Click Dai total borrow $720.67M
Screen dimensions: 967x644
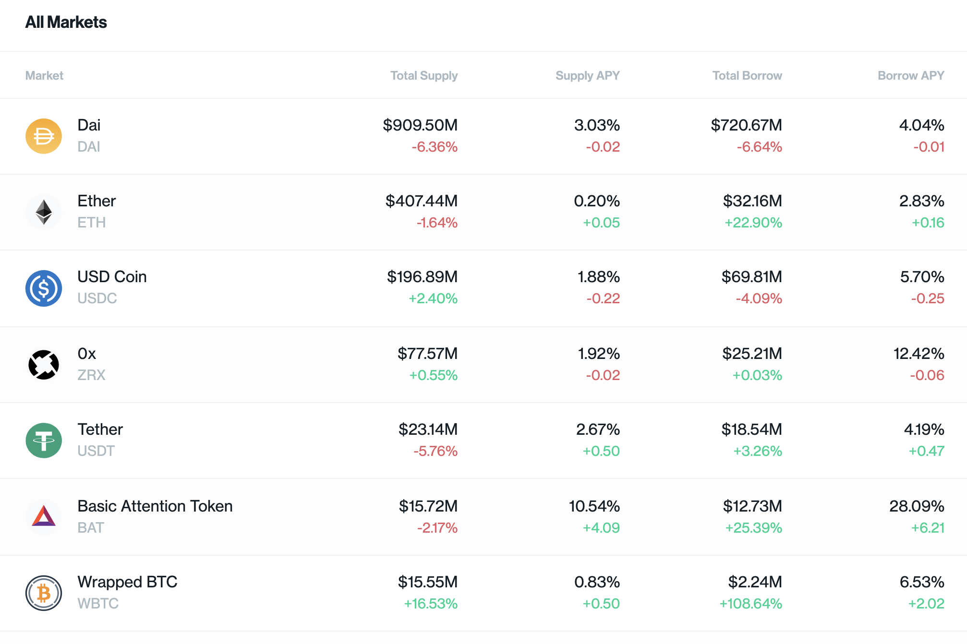pos(747,125)
